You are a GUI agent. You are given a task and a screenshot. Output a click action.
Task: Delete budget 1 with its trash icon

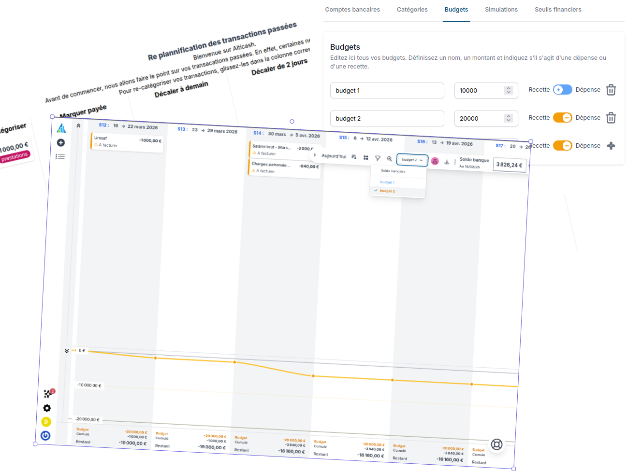611,90
